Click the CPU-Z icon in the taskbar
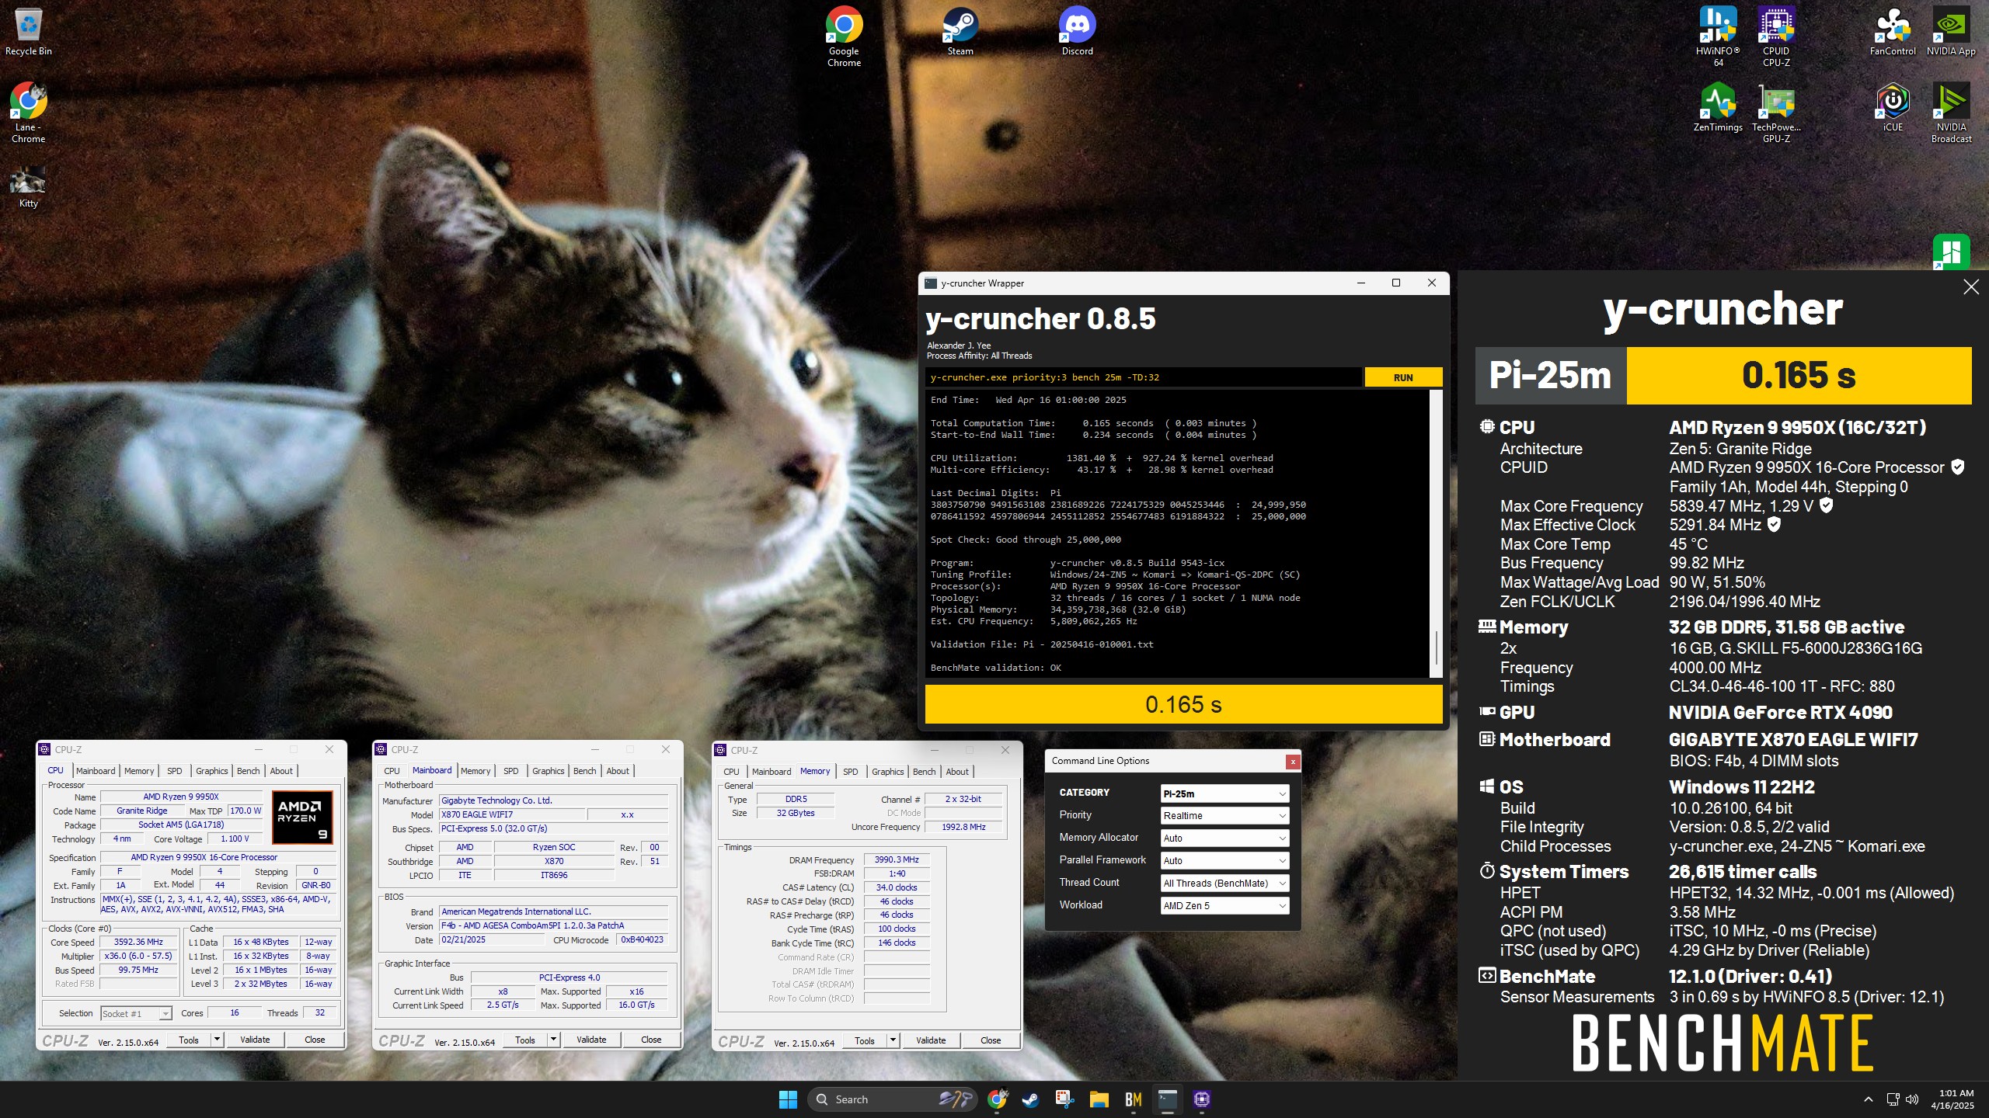The height and width of the screenshot is (1118, 1989). [1202, 1099]
